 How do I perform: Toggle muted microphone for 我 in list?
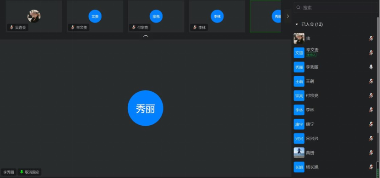click(371, 39)
